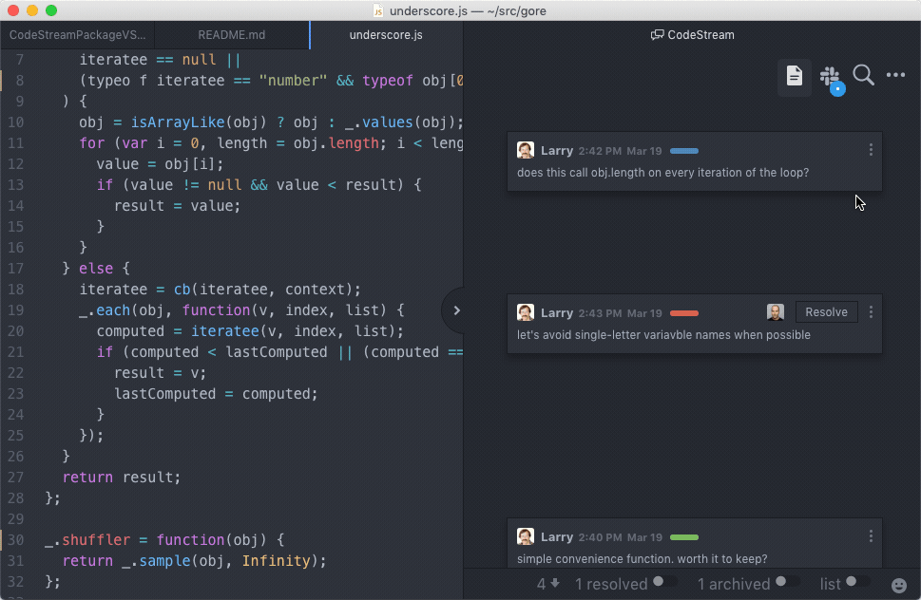The width and height of the screenshot is (921, 600).
Task: Click the red status bar on the variable-names comment
Action: pos(682,312)
